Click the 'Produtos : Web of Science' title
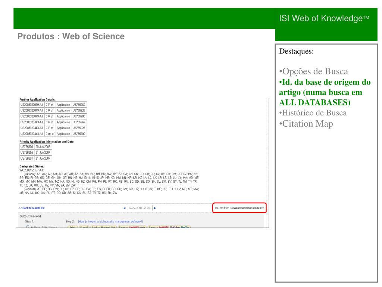 (x=71, y=36)
